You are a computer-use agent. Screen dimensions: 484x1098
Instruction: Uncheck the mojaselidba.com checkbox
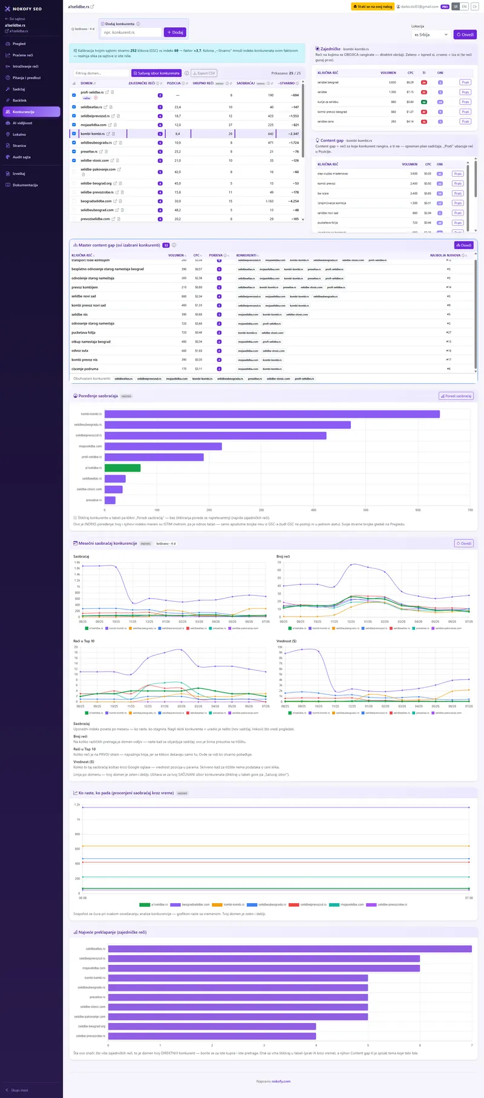[x=74, y=125]
